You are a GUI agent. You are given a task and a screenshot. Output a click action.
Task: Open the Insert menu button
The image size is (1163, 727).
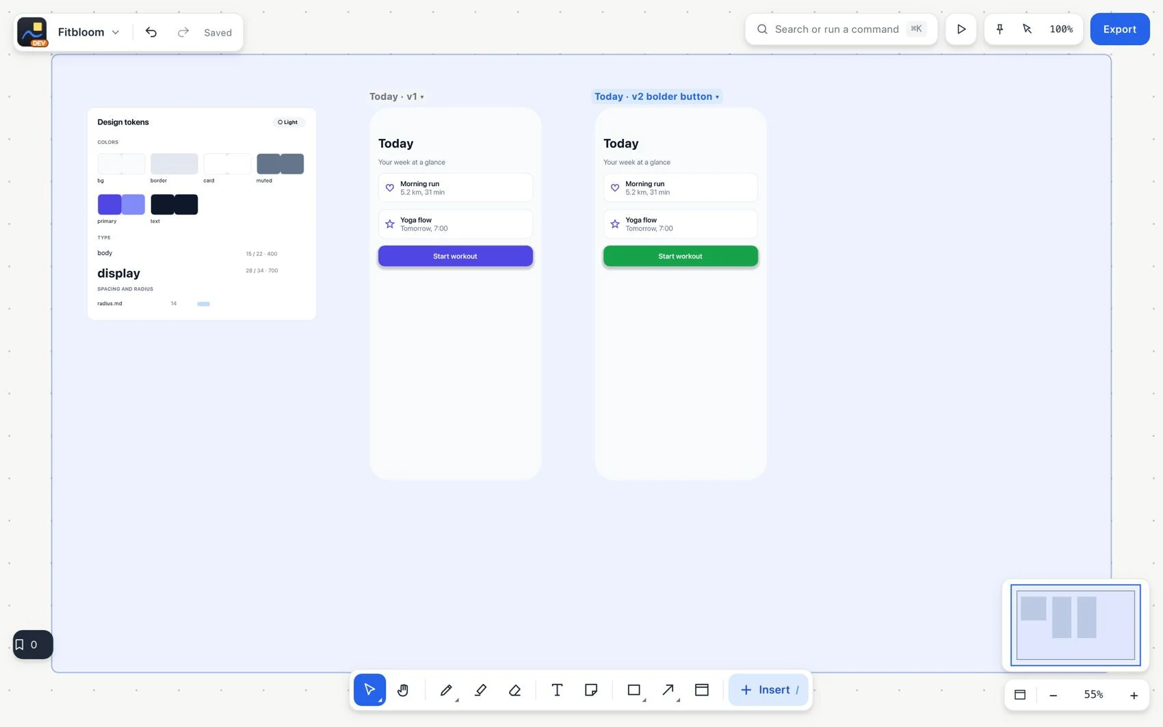click(x=768, y=689)
